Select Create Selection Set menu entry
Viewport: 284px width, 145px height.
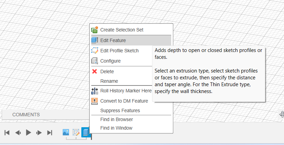pyautogui.click(x=131, y=30)
